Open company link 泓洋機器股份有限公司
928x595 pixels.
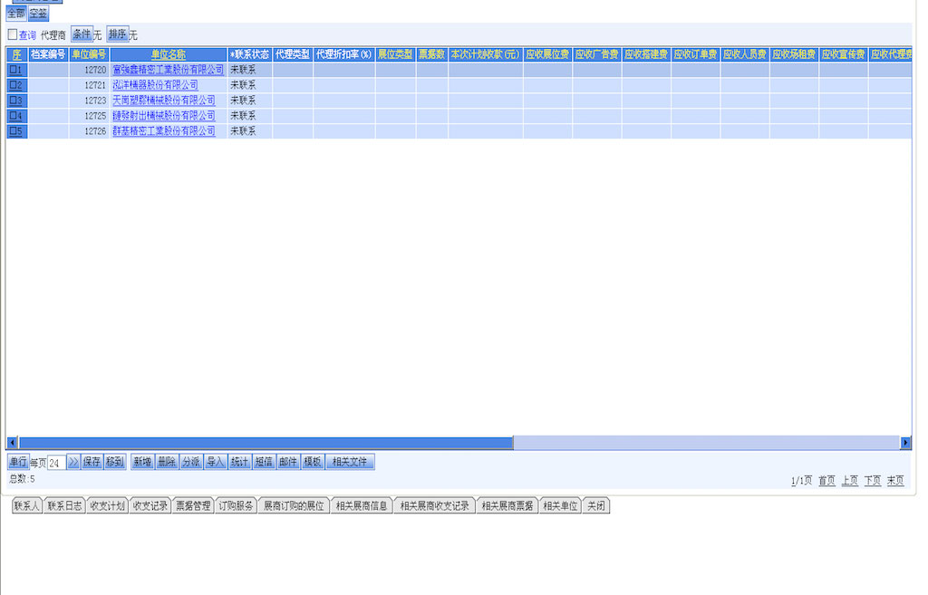click(155, 85)
